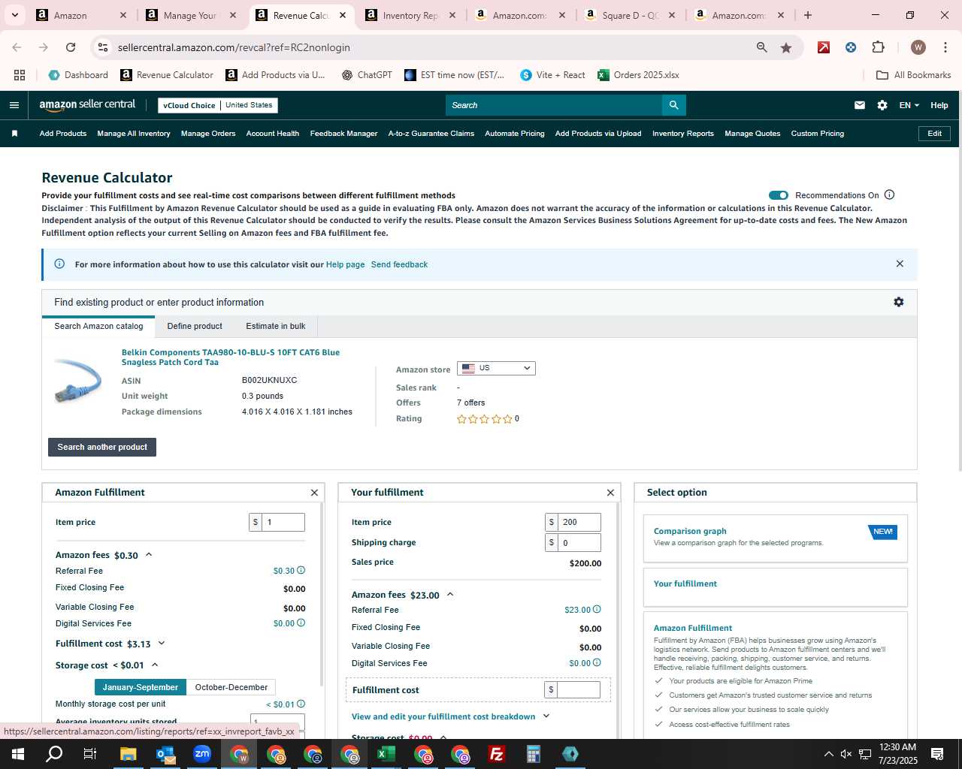Click the Belkin patch cord product image
The height and width of the screenshot is (769, 962).
(x=78, y=381)
